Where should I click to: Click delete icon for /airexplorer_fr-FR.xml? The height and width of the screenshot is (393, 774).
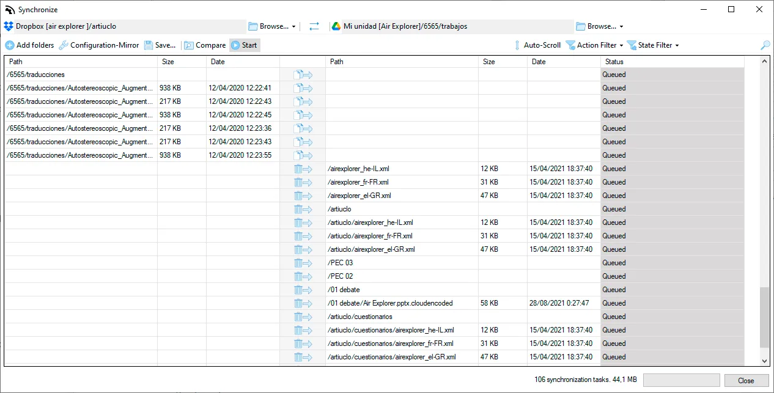303,182
